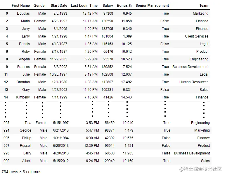This screenshot has height=177, width=227.
Task: Click the Salary column header
Action: 108,6
